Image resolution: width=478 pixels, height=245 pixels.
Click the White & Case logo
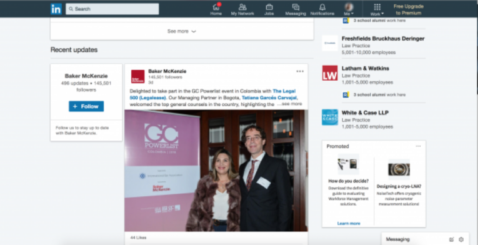(x=330, y=117)
